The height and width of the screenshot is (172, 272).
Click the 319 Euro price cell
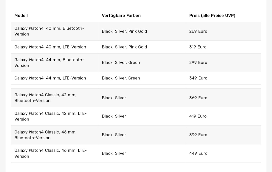point(198,47)
